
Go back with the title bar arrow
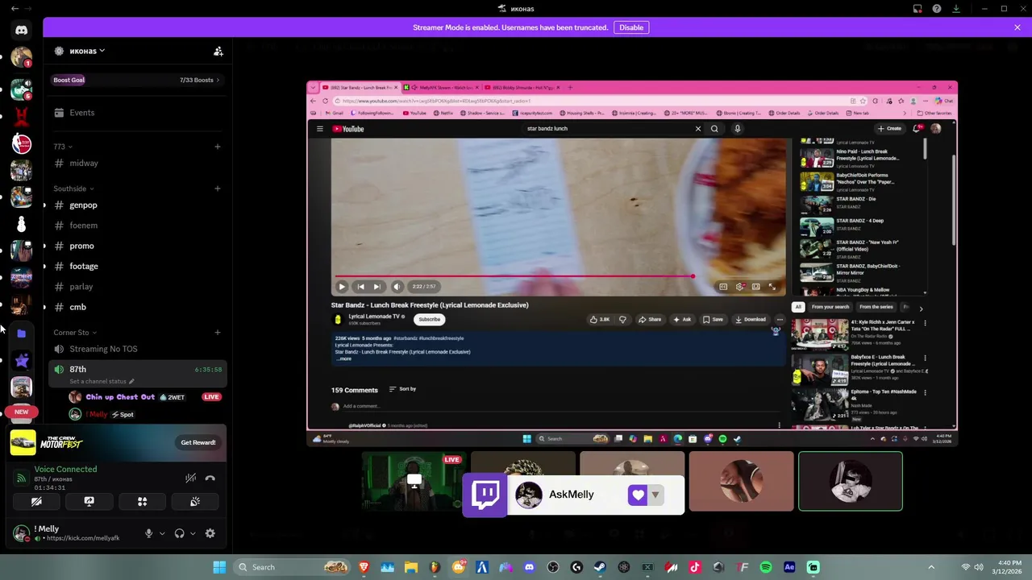tap(14, 8)
